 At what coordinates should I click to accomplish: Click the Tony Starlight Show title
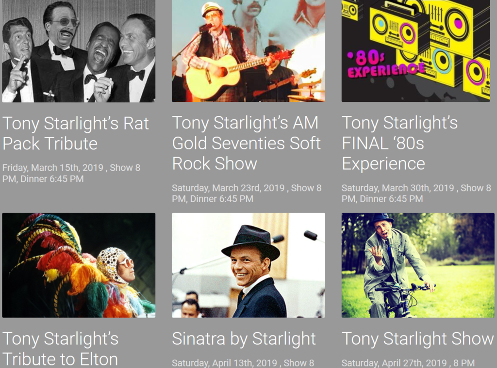pos(417,339)
